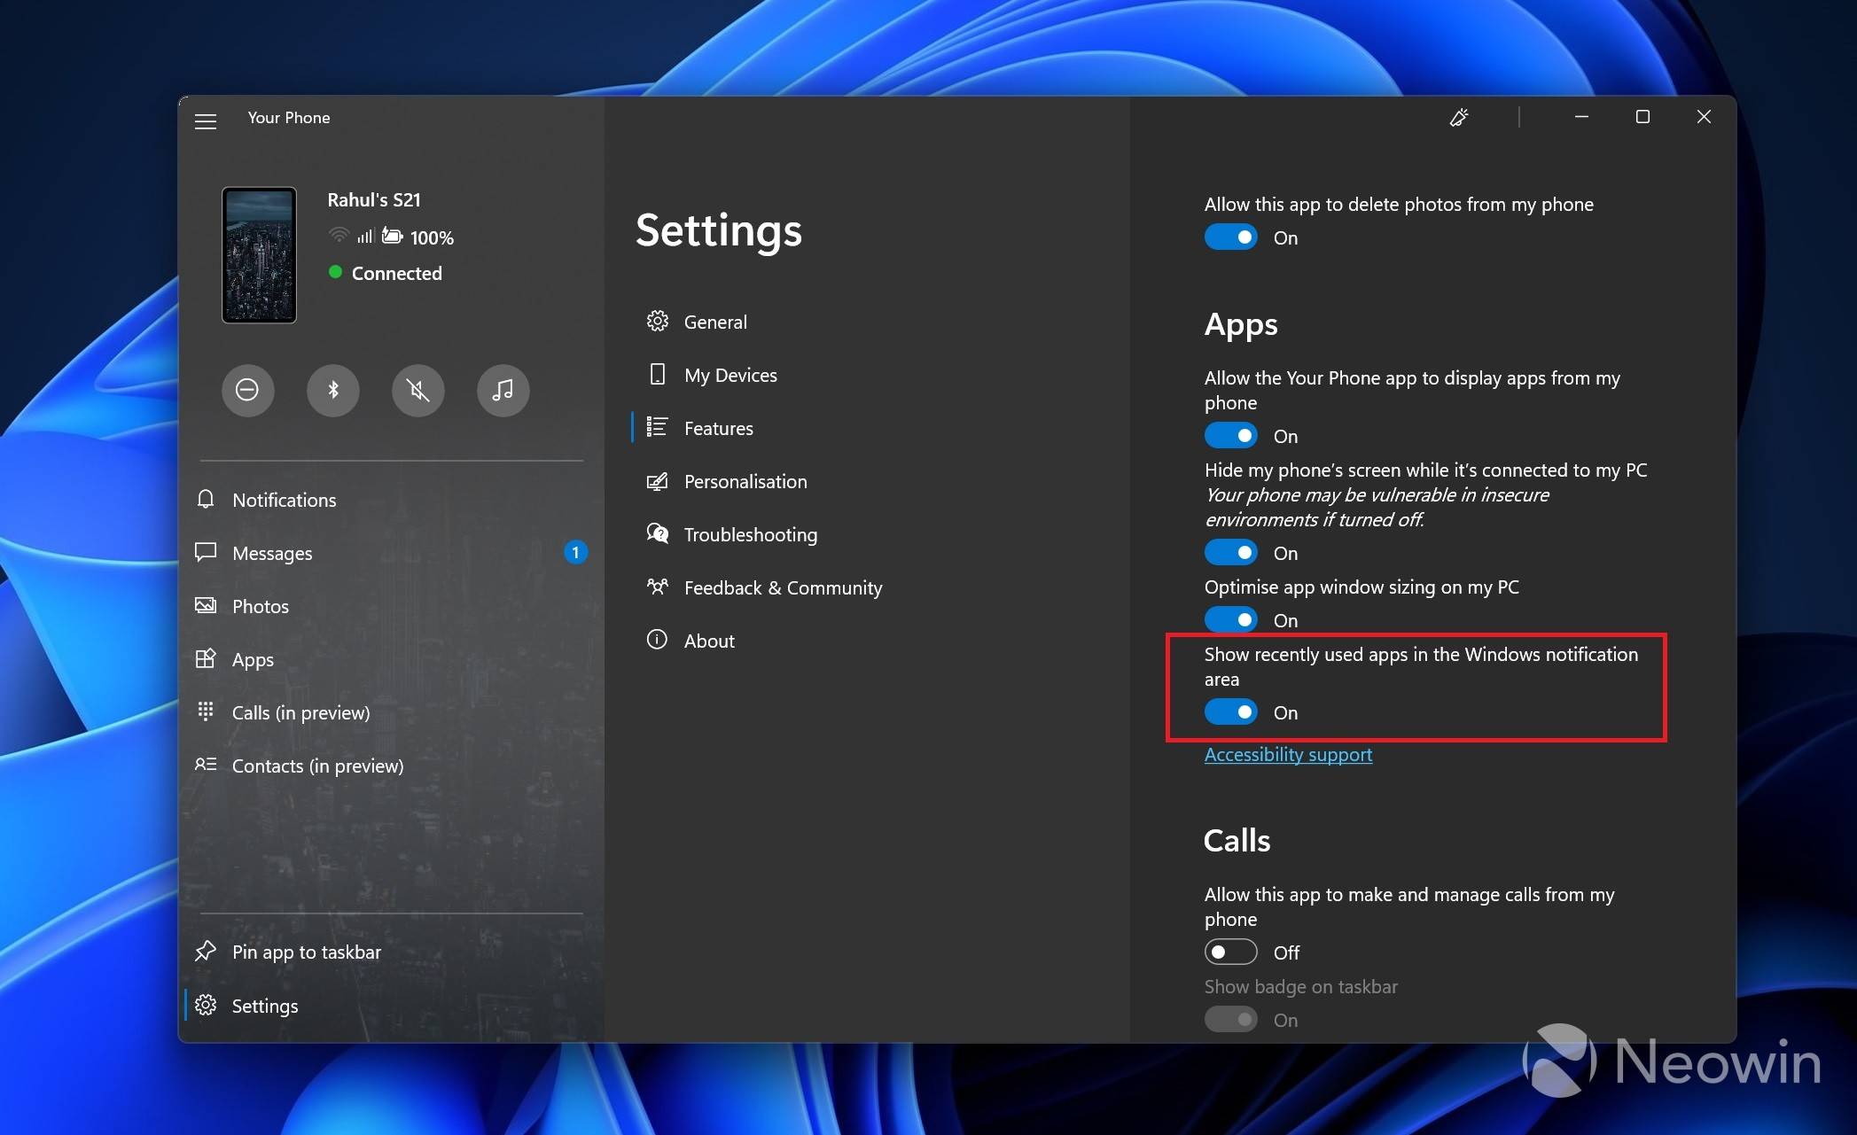Click the device name Rahul's S21
Viewport: 1857px width, 1135px height.
click(374, 200)
